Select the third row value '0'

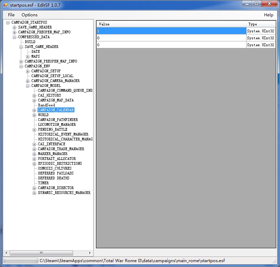click(171, 45)
